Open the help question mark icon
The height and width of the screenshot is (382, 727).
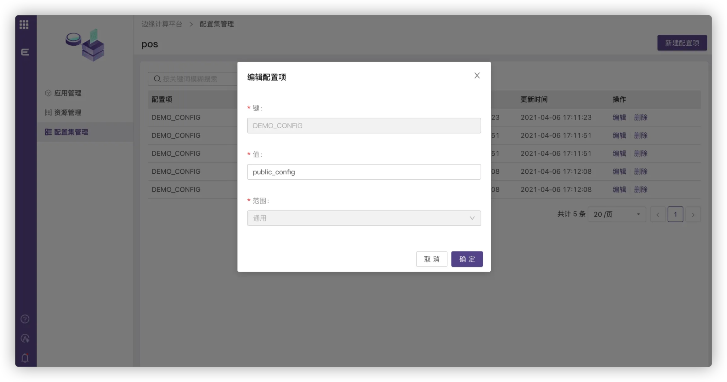click(25, 319)
